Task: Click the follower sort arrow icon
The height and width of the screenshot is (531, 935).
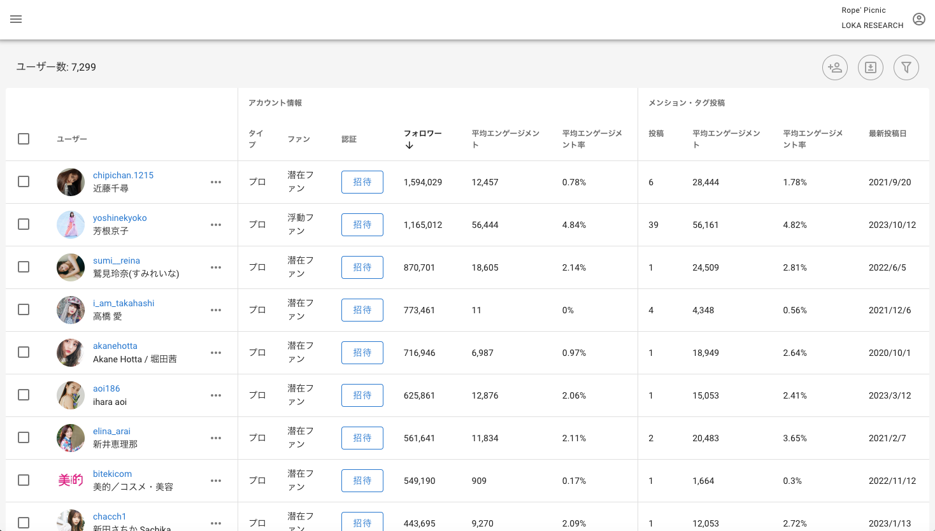Action: pyautogui.click(x=410, y=145)
